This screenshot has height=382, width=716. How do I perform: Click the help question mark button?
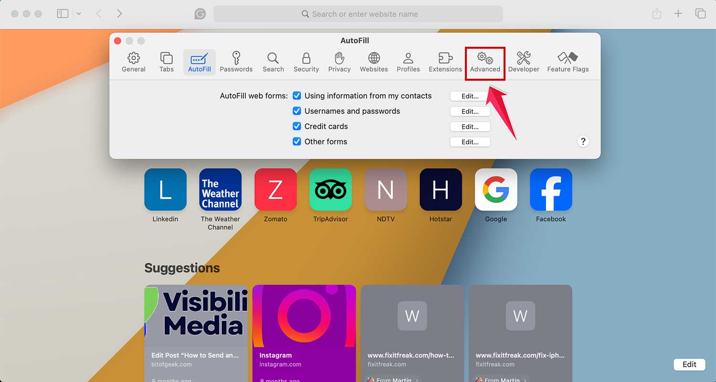pyautogui.click(x=583, y=141)
